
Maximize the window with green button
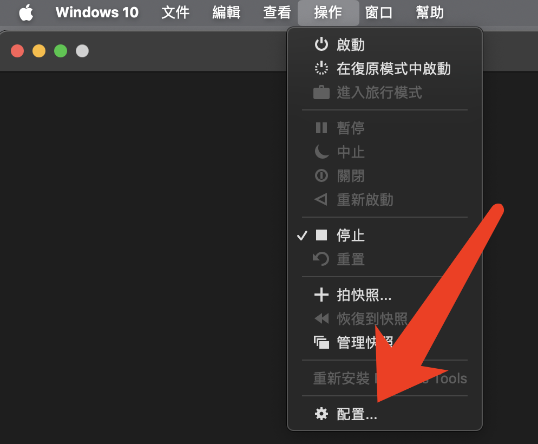click(x=61, y=51)
